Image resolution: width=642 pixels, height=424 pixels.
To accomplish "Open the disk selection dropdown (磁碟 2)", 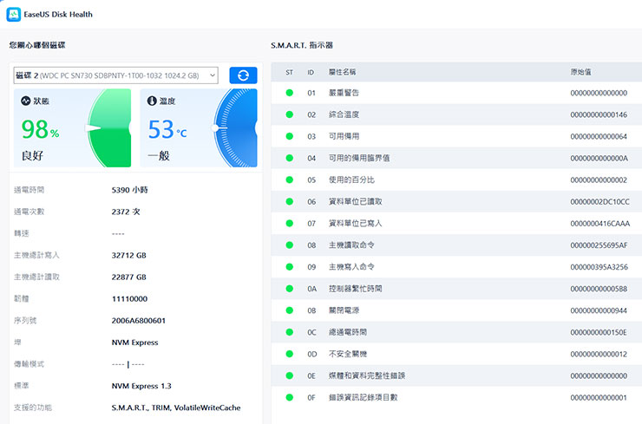I will pos(116,75).
